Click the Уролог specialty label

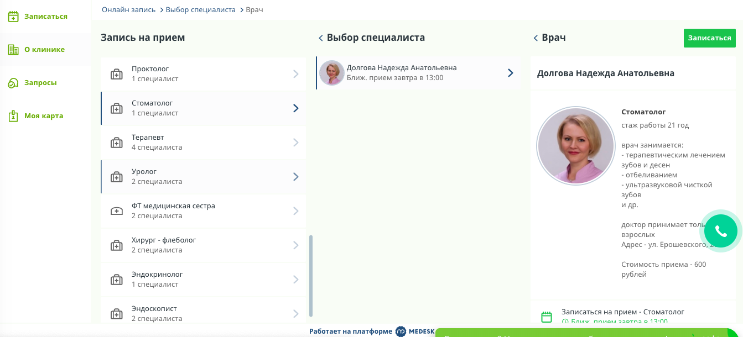(144, 172)
